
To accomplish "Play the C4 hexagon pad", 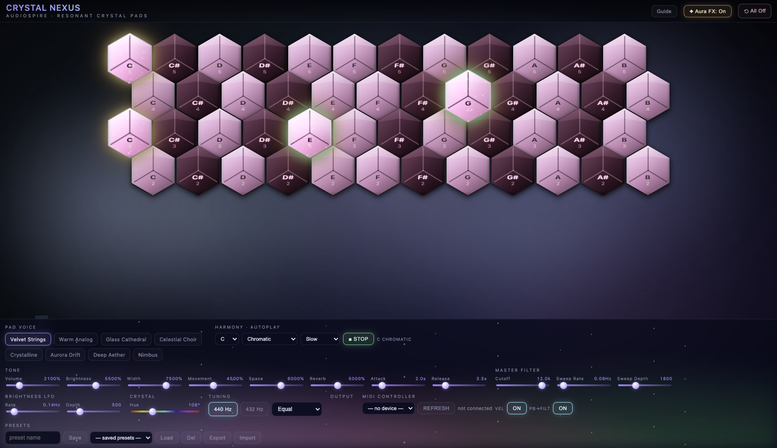I will pos(153,96).
